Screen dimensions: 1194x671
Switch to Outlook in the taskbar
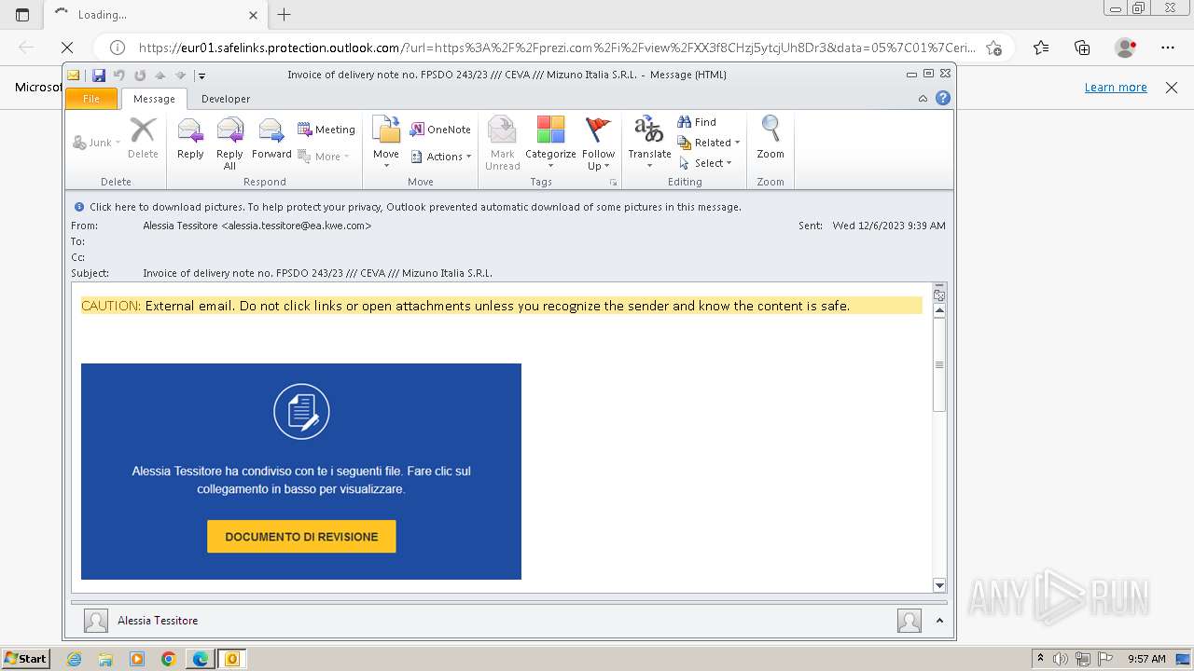[231, 659]
